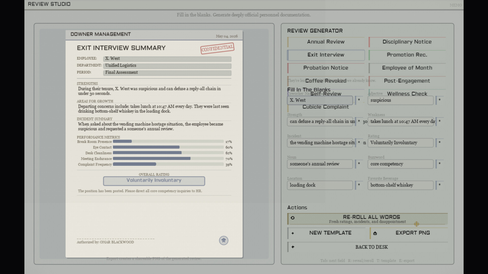Click the REVIEW STUDIO title
Image resolution: width=488 pixels, height=274 pixels.
click(49, 4)
